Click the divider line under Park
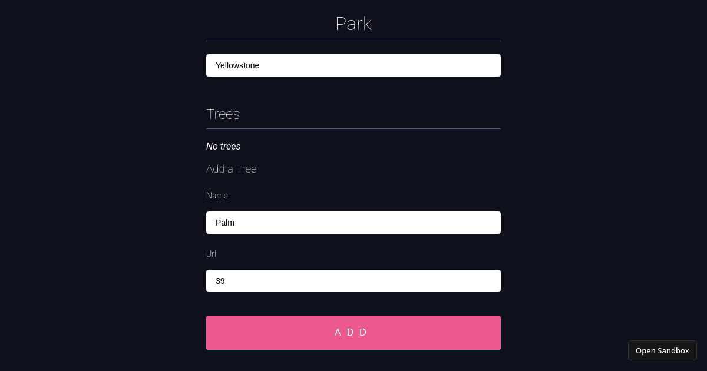 [353, 40]
